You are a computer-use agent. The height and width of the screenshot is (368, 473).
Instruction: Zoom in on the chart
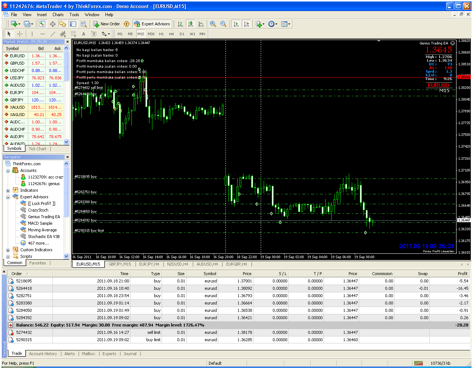[x=213, y=24]
